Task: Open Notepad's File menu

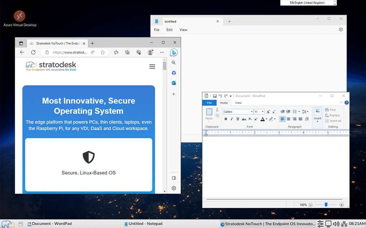Action: (x=157, y=30)
